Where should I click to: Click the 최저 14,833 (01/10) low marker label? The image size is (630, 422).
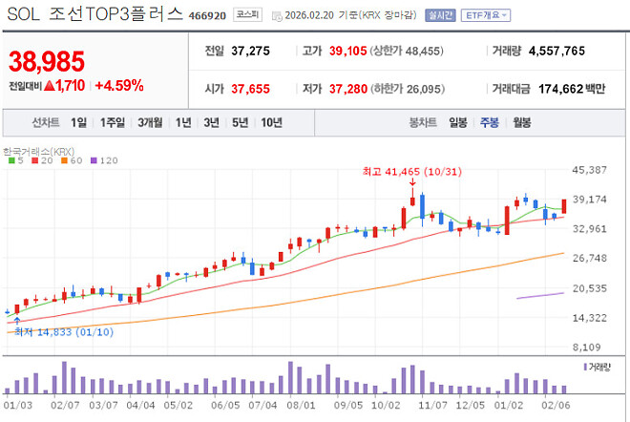coord(64,332)
